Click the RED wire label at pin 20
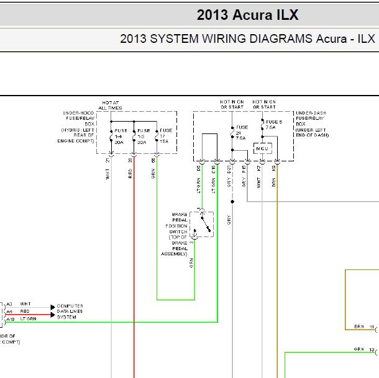Image resolution: width=379 pixels, height=378 pixels. [130, 173]
